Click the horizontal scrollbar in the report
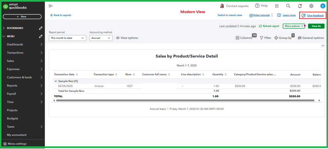Image resolution: width=328 pixels, height=149 pixels. (x=185, y=100)
